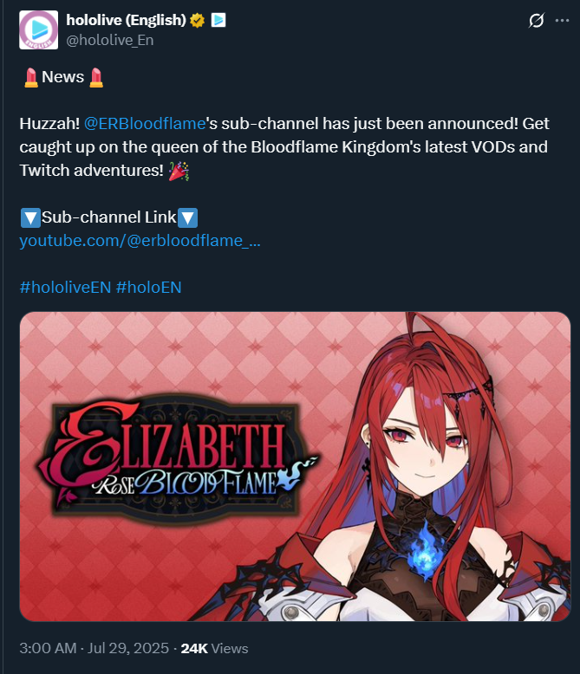Click the down-arrow emoji after Sub-channel Link

coord(187,218)
